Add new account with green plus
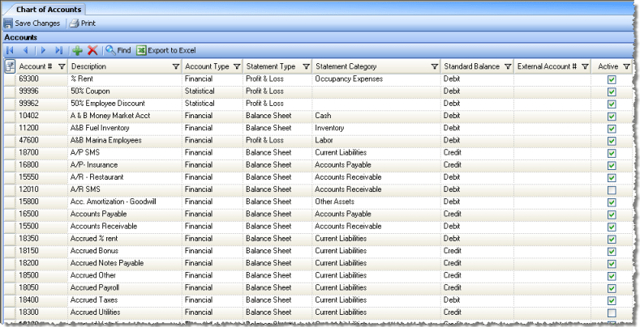The image size is (640, 327). click(x=77, y=50)
